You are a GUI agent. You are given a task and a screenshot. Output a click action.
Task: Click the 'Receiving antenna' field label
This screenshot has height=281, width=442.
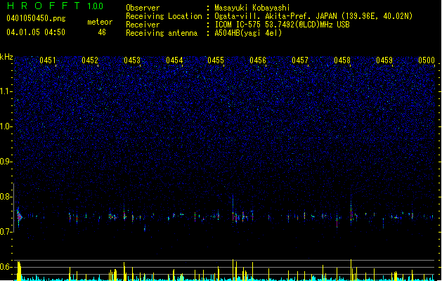point(162,33)
